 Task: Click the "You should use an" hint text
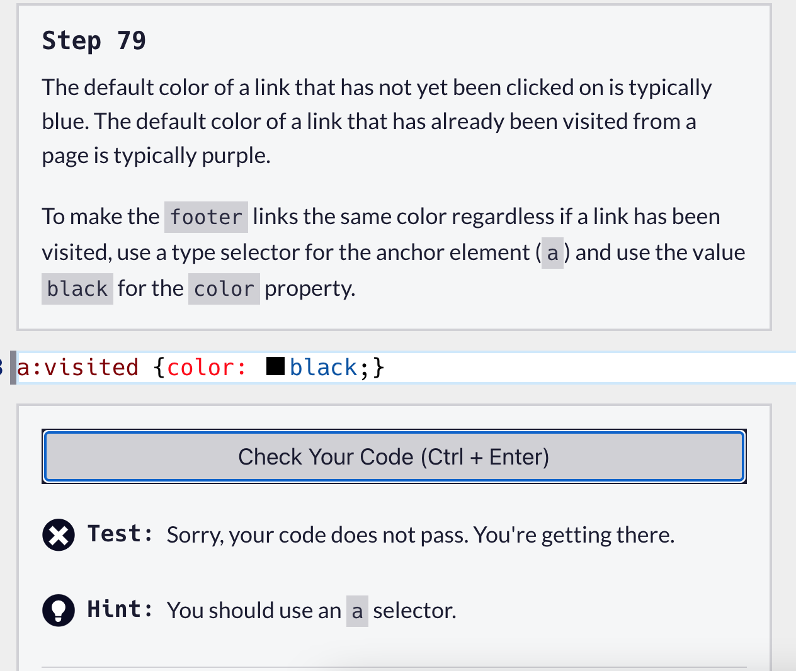point(254,611)
